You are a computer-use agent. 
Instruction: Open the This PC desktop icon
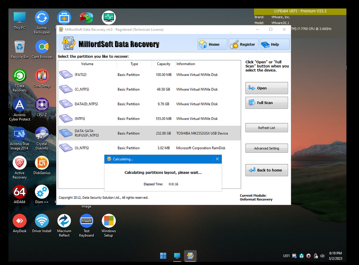[20, 21]
